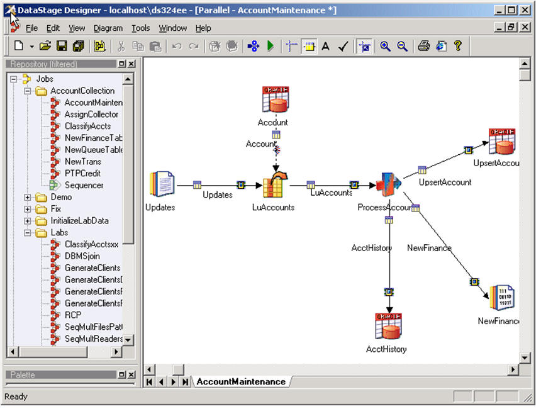The image size is (536, 416).
Task: Click the Zoom Out magnifier icon
Action: [402, 46]
